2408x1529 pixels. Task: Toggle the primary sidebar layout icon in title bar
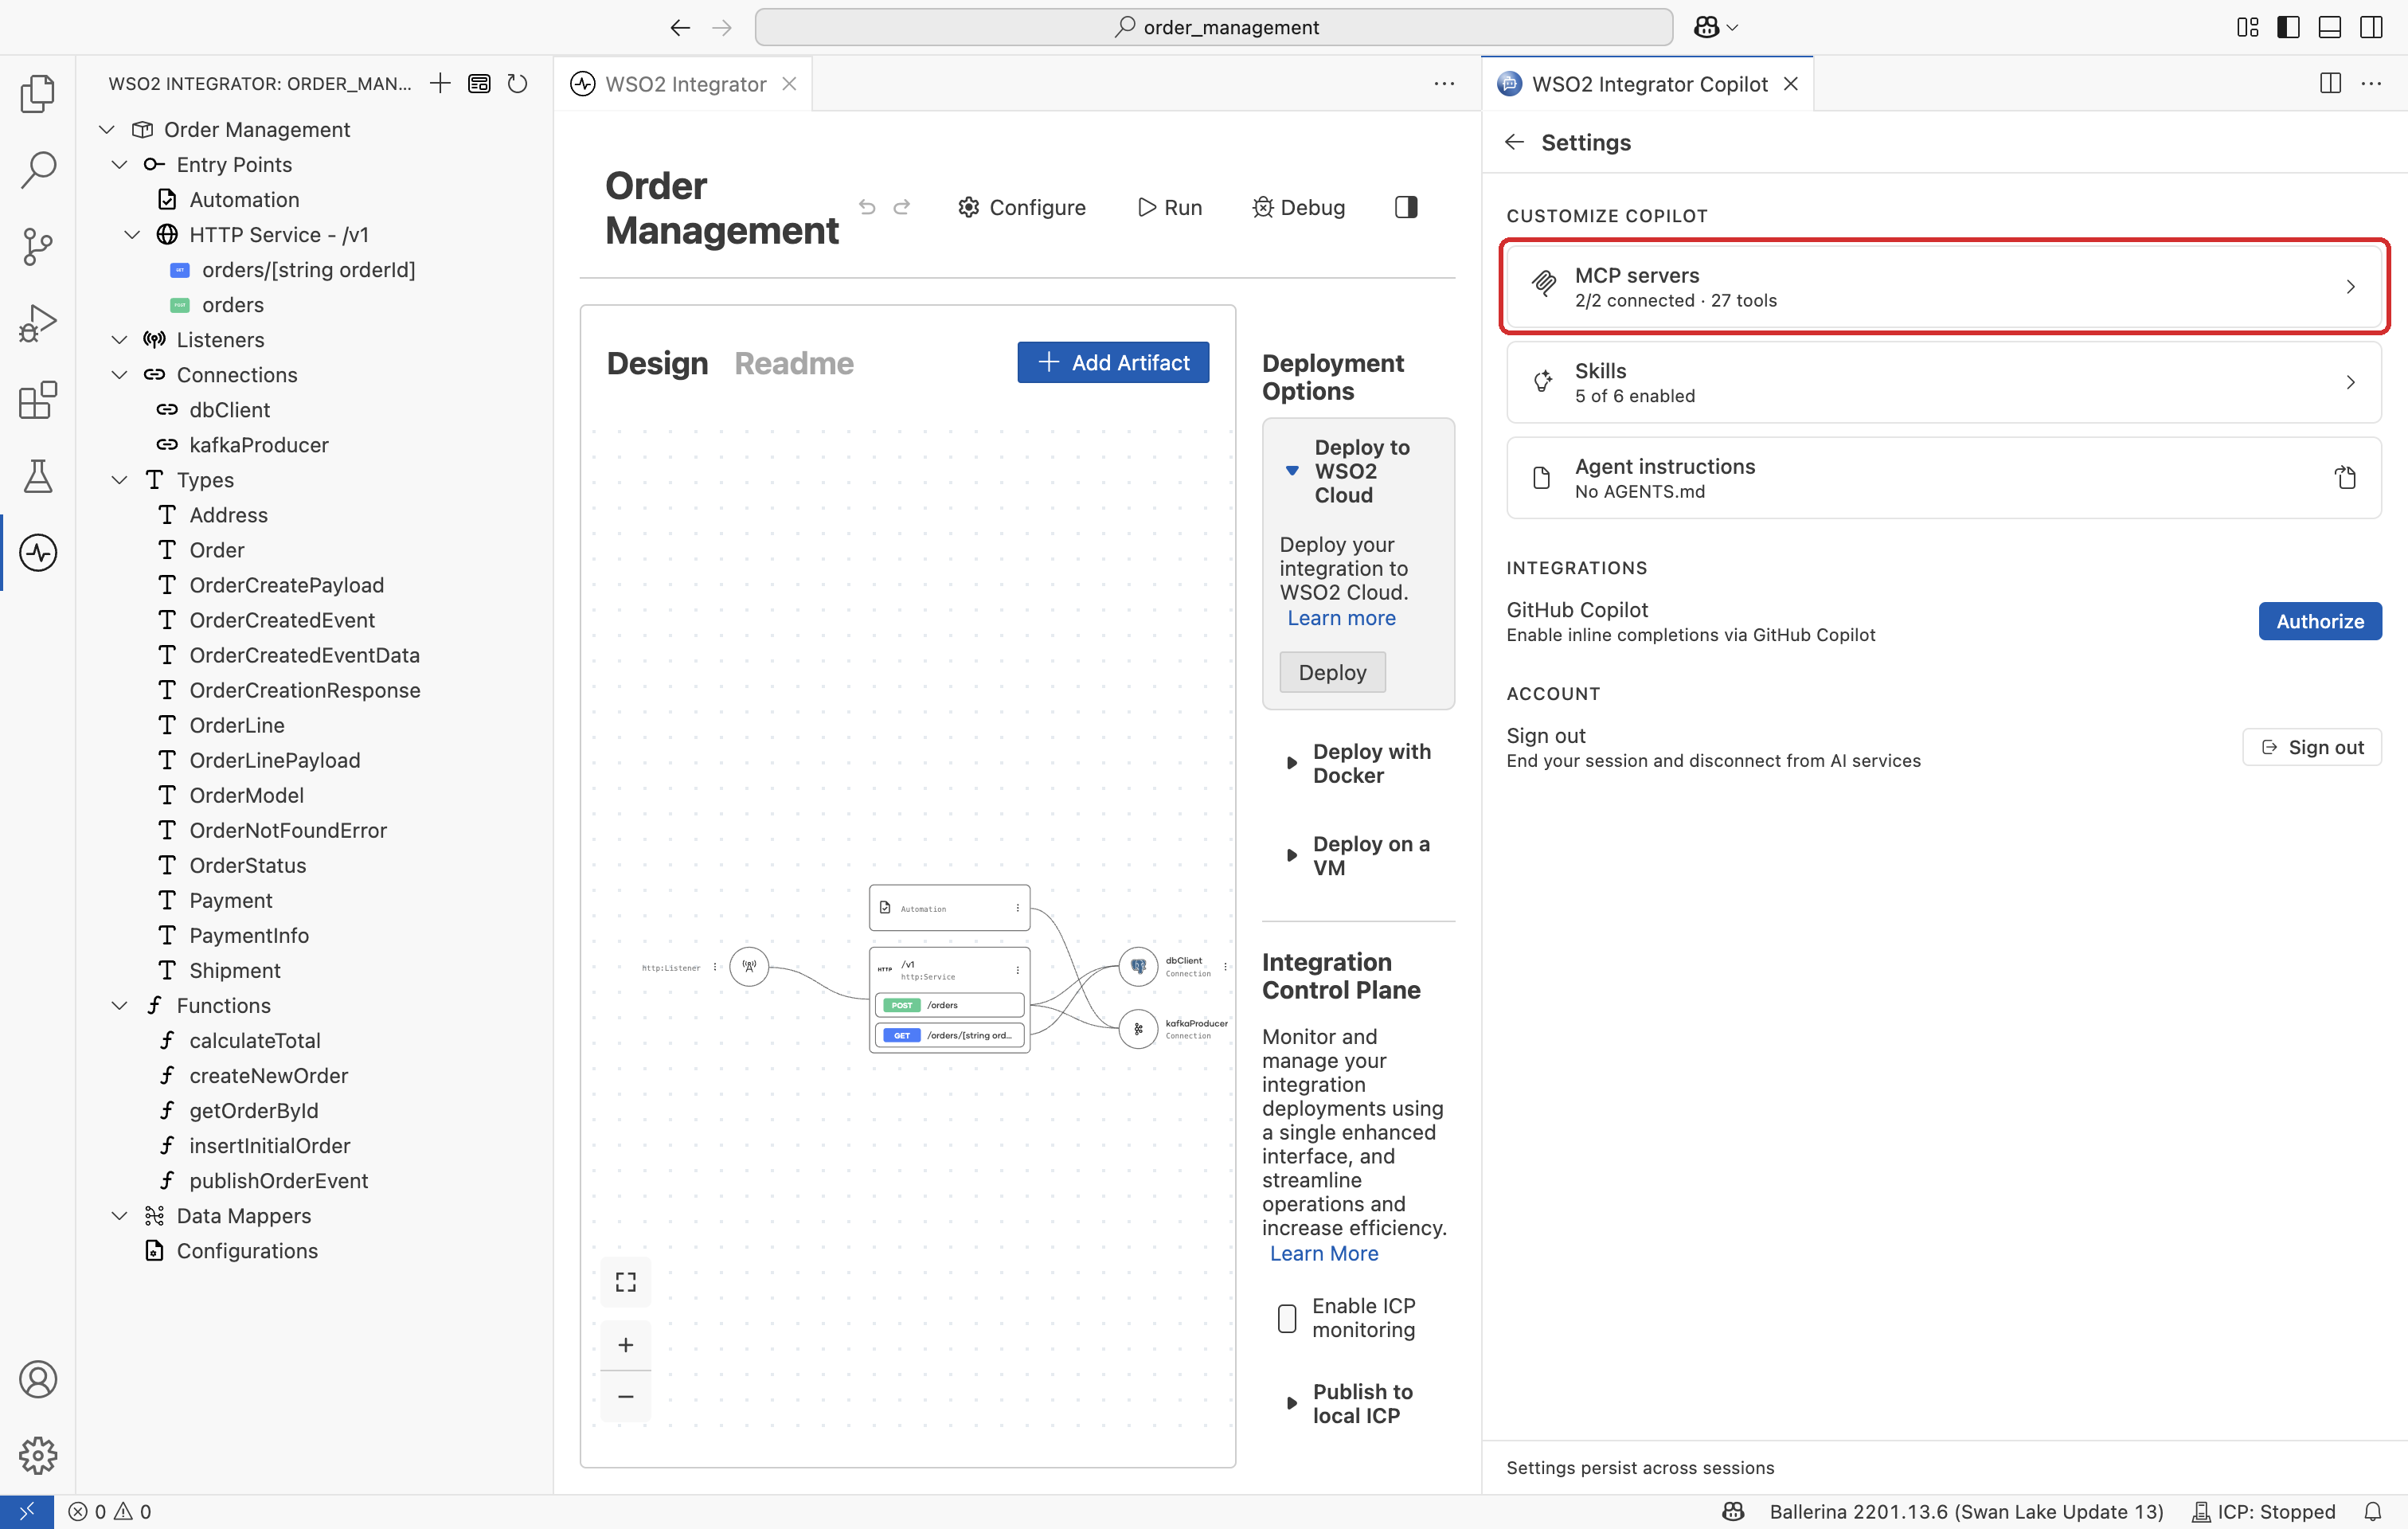point(2288,27)
